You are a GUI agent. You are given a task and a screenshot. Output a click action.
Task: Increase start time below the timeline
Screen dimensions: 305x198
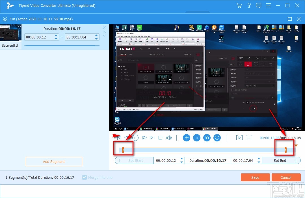coord(182,159)
